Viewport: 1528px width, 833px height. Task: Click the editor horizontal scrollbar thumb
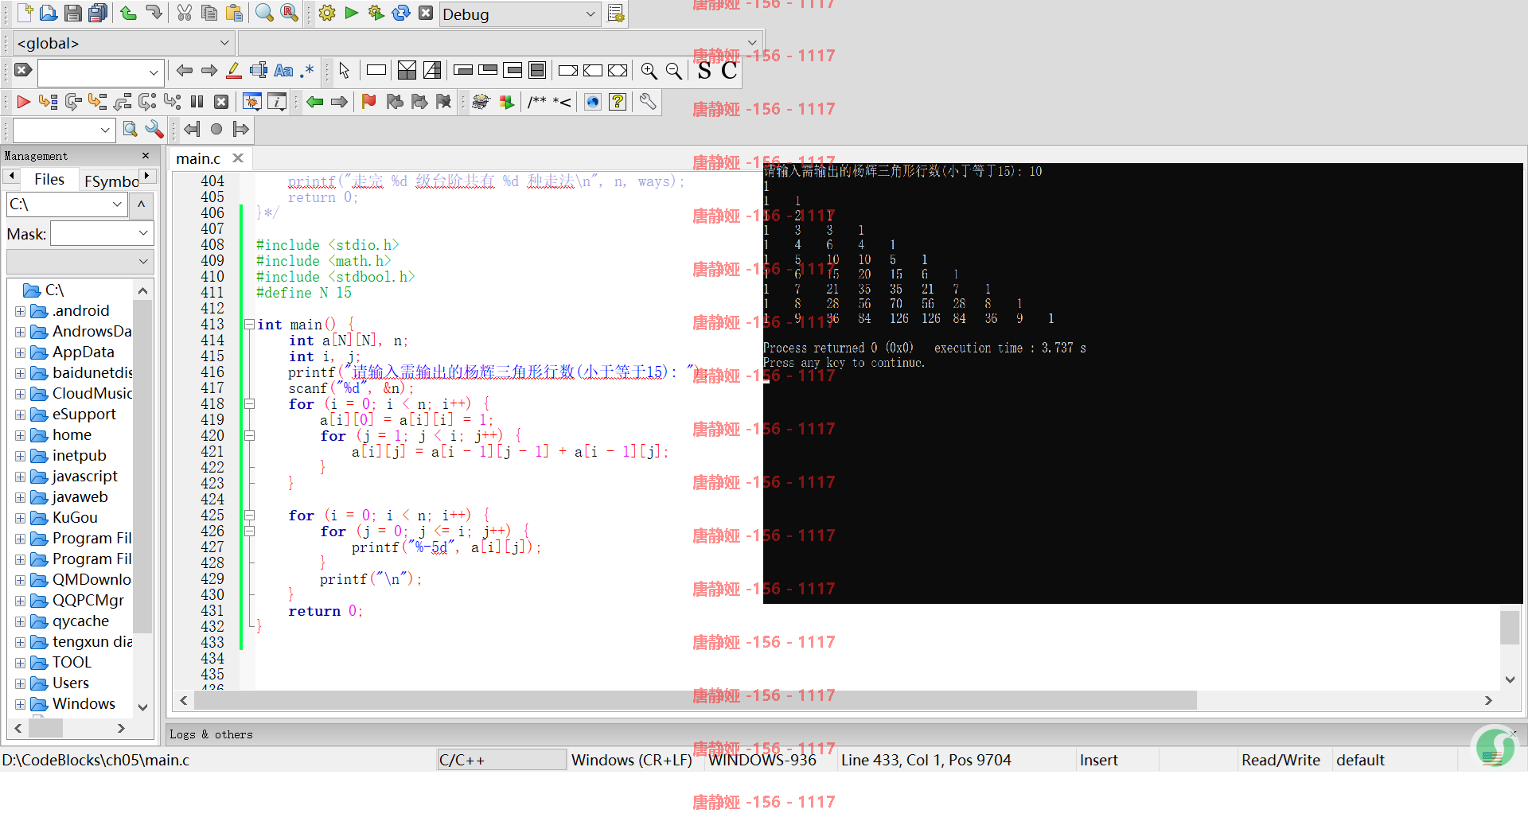point(695,700)
